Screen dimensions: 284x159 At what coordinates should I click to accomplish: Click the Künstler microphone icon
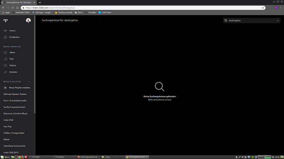5,72
